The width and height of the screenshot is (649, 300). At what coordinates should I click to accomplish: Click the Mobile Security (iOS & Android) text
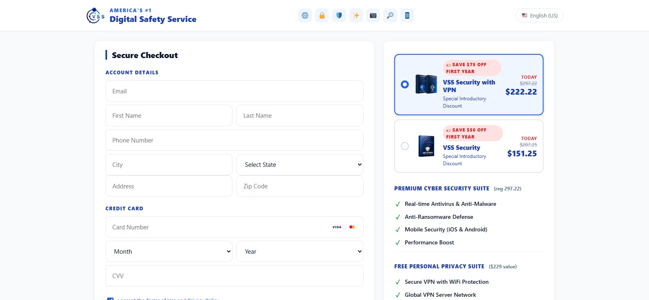(x=446, y=230)
